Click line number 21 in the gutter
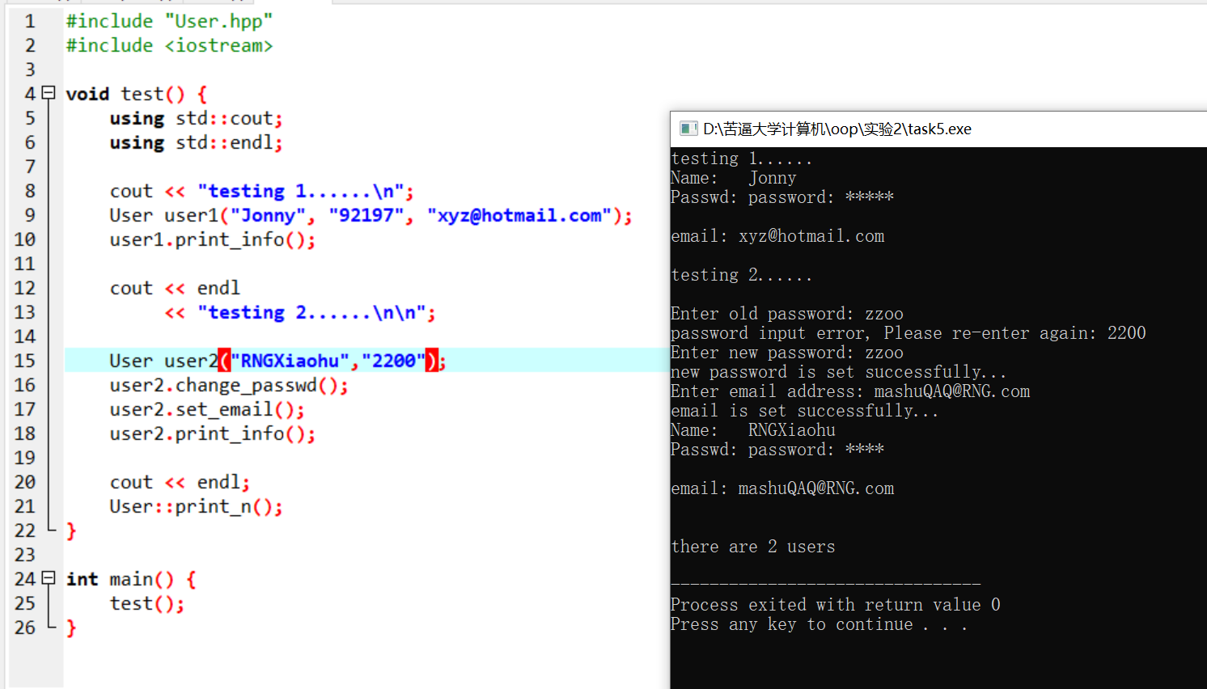Screen dimensions: 1207x689 [25, 506]
